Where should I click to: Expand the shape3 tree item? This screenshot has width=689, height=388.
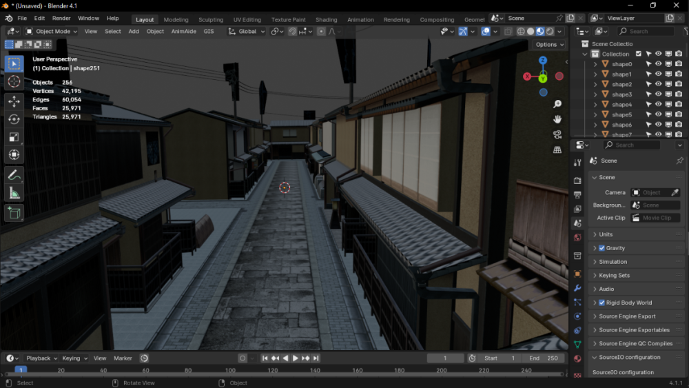click(x=595, y=94)
